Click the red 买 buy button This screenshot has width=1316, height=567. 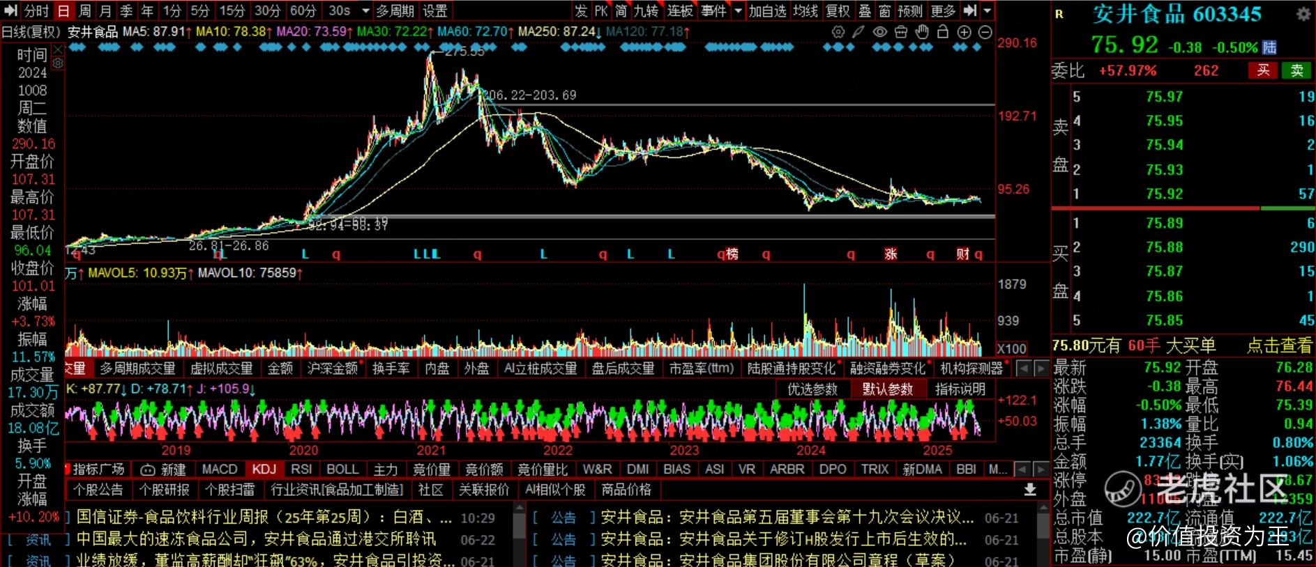click(x=1263, y=70)
